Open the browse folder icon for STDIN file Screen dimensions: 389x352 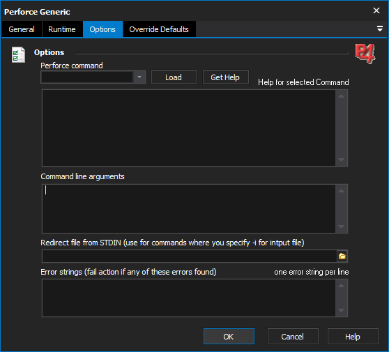342,256
